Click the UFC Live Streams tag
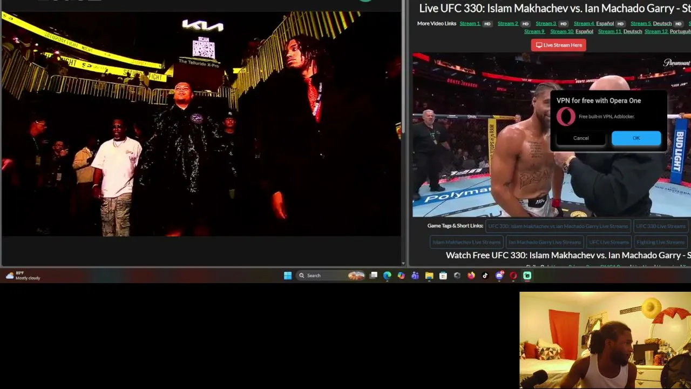This screenshot has height=389, width=691. (608, 242)
